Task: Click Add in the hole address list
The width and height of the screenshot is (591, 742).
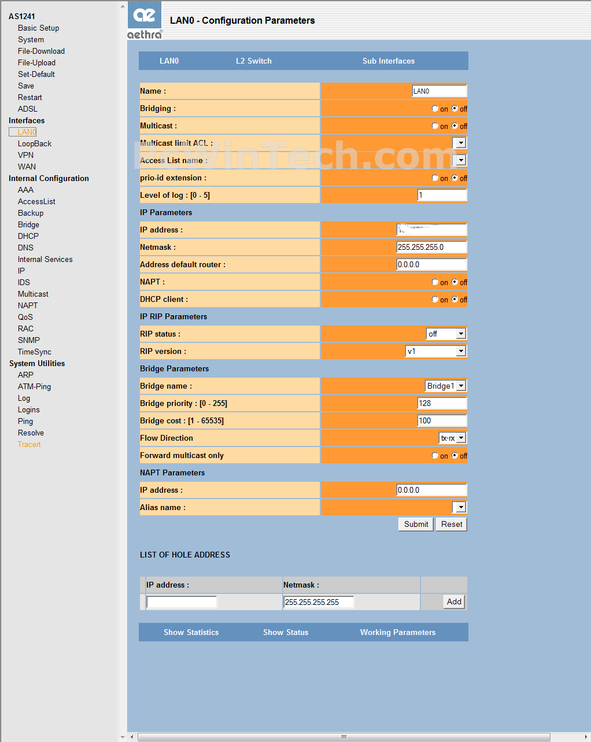Action: pos(454,601)
